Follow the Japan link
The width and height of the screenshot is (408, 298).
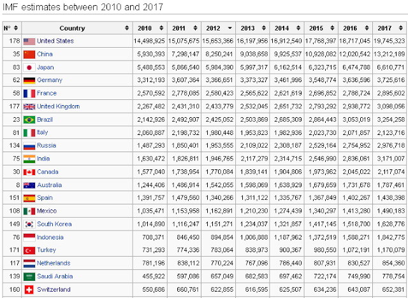click(x=45, y=67)
